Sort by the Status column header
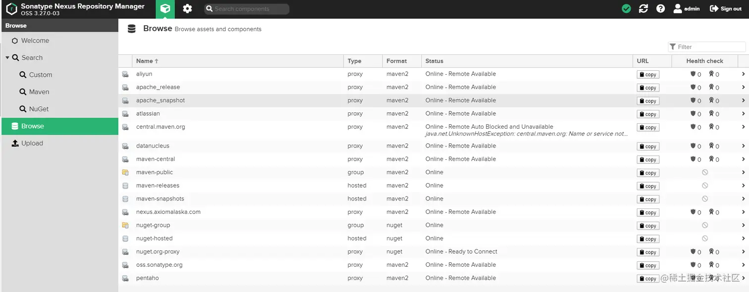Screen dimensions: 749x292 click(527, 61)
